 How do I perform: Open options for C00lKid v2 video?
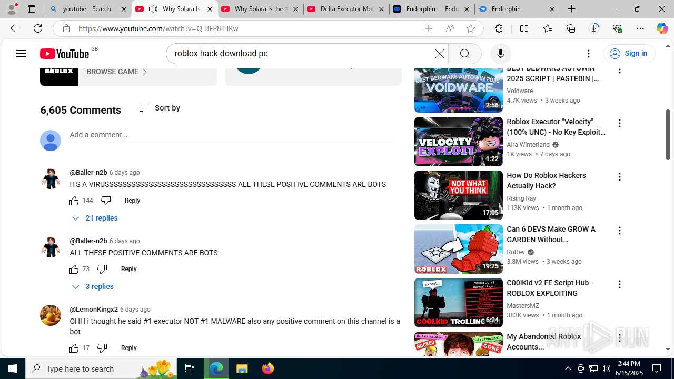click(619, 284)
